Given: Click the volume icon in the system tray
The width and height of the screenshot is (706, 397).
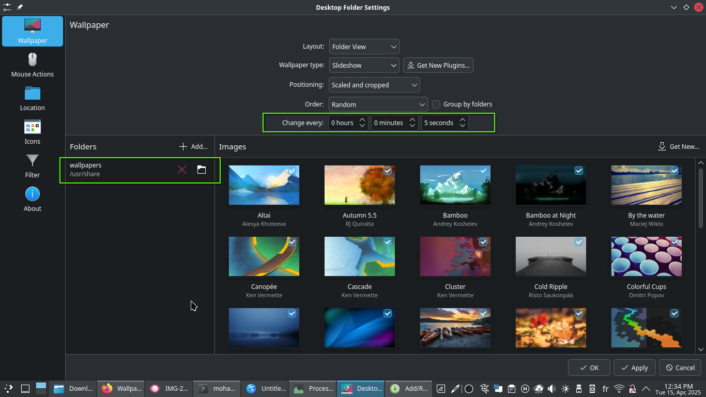Looking at the screenshot, I should tap(551, 388).
